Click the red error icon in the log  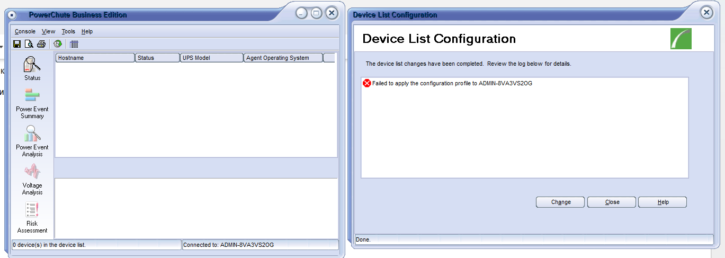367,83
